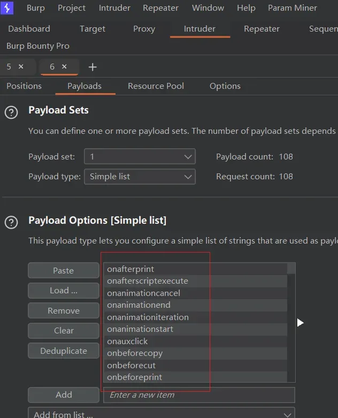
Task: Add new Intruder tab with plus icon
Action: coord(93,67)
